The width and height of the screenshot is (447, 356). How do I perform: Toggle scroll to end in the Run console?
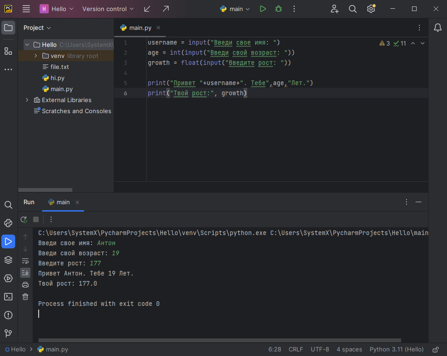(x=25, y=273)
